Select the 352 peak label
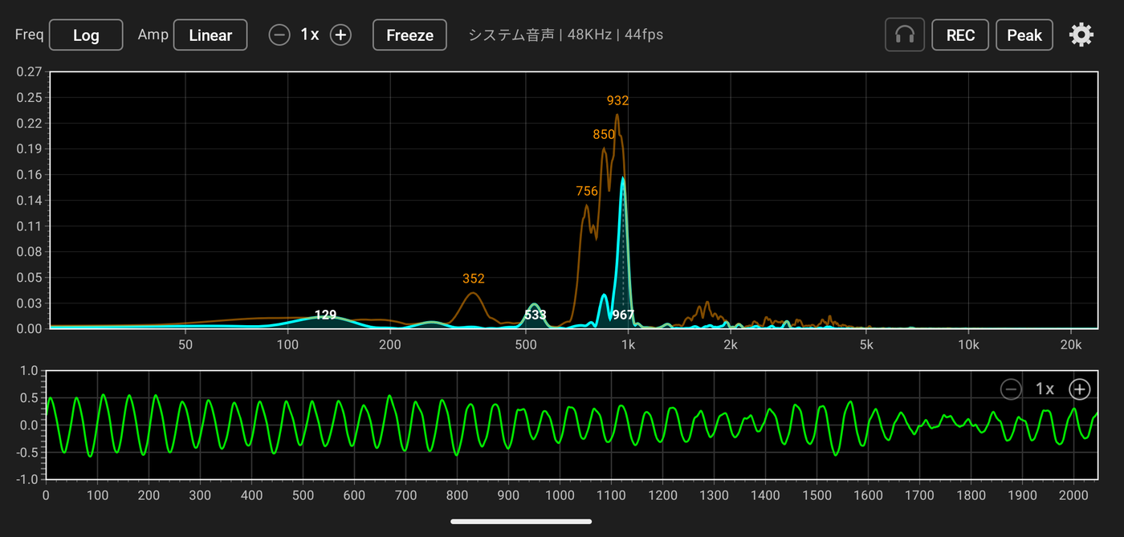 coord(474,279)
